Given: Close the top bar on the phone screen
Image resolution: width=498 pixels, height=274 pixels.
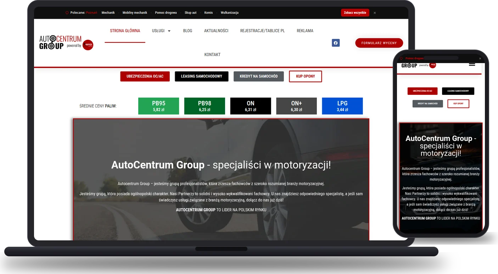Looking at the screenshot, I should click(x=480, y=58).
